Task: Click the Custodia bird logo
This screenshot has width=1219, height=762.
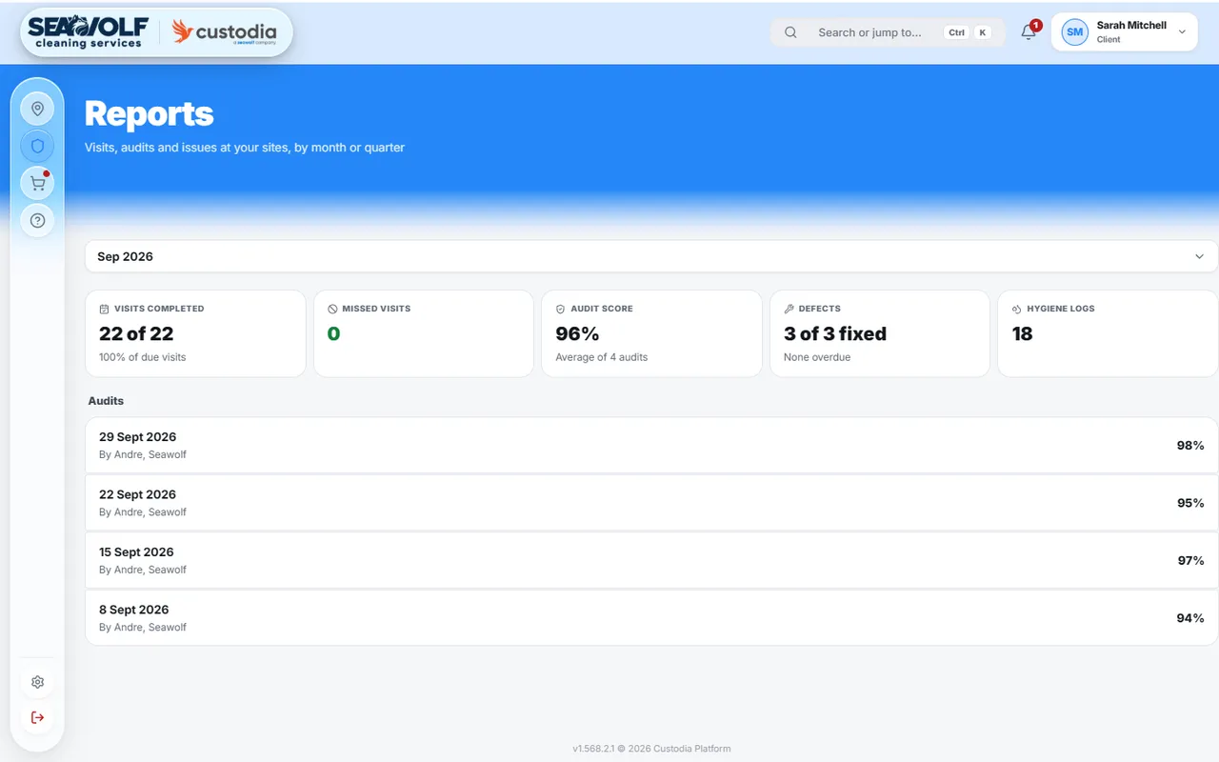Action: 224,31
